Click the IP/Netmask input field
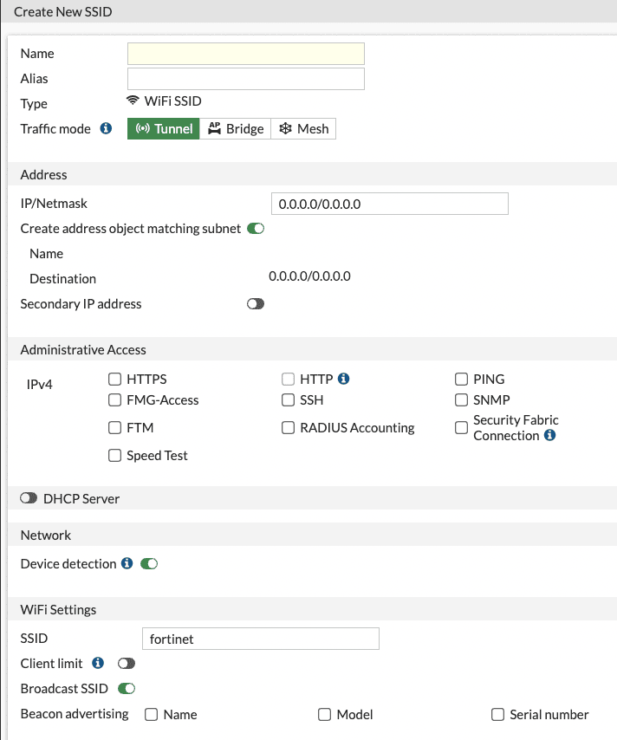Viewport: 617px width, 740px height. 389,204
